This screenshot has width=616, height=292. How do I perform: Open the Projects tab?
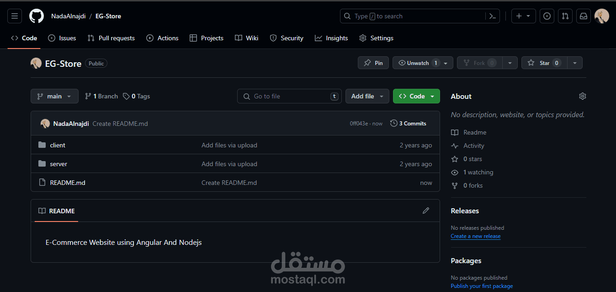(207, 38)
